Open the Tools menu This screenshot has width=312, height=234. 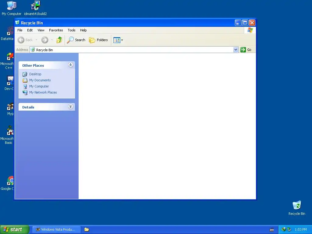click(71, 30)
